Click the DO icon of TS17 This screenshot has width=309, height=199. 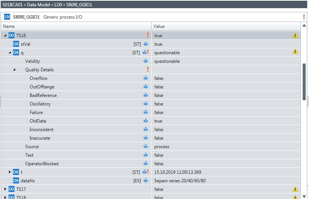(12, 189)
